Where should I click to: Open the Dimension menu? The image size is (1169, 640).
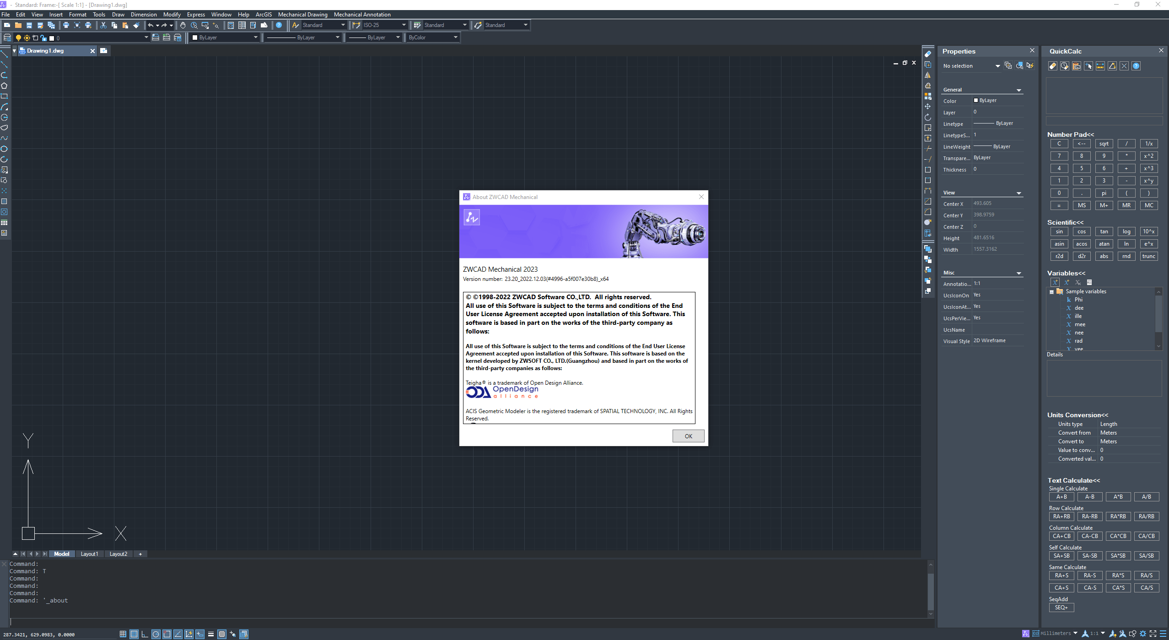click(x=144, y=15)
